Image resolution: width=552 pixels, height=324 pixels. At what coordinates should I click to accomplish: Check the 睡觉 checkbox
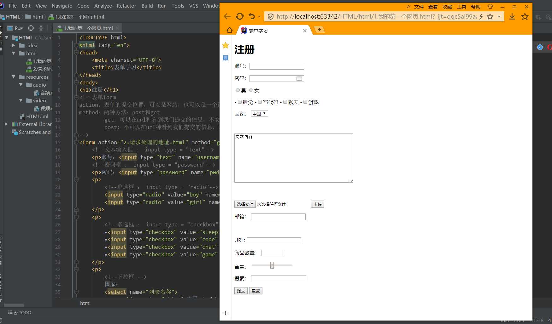pos(240,102)
